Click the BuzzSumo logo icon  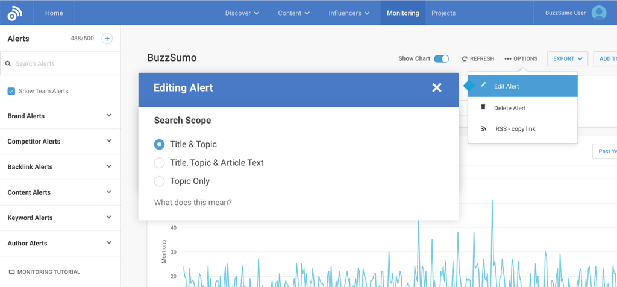[15, 13]
